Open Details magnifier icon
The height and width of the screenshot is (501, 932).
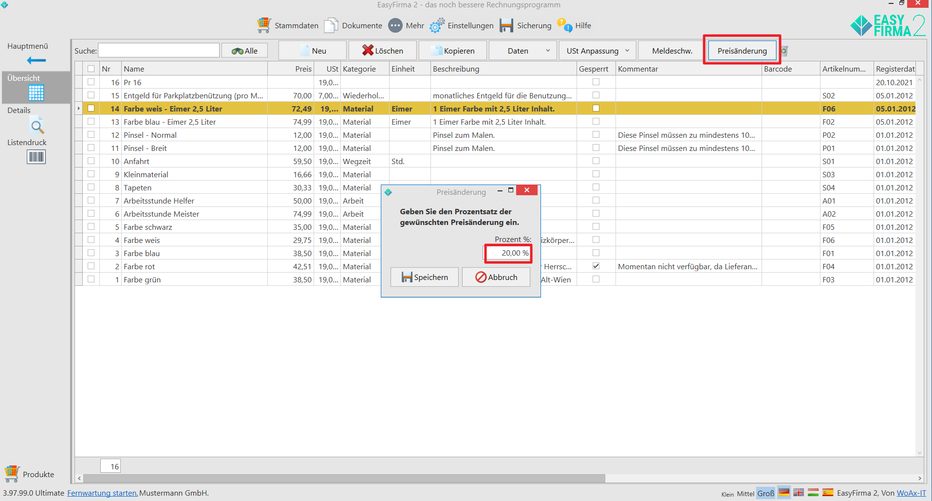click(37, 126)
